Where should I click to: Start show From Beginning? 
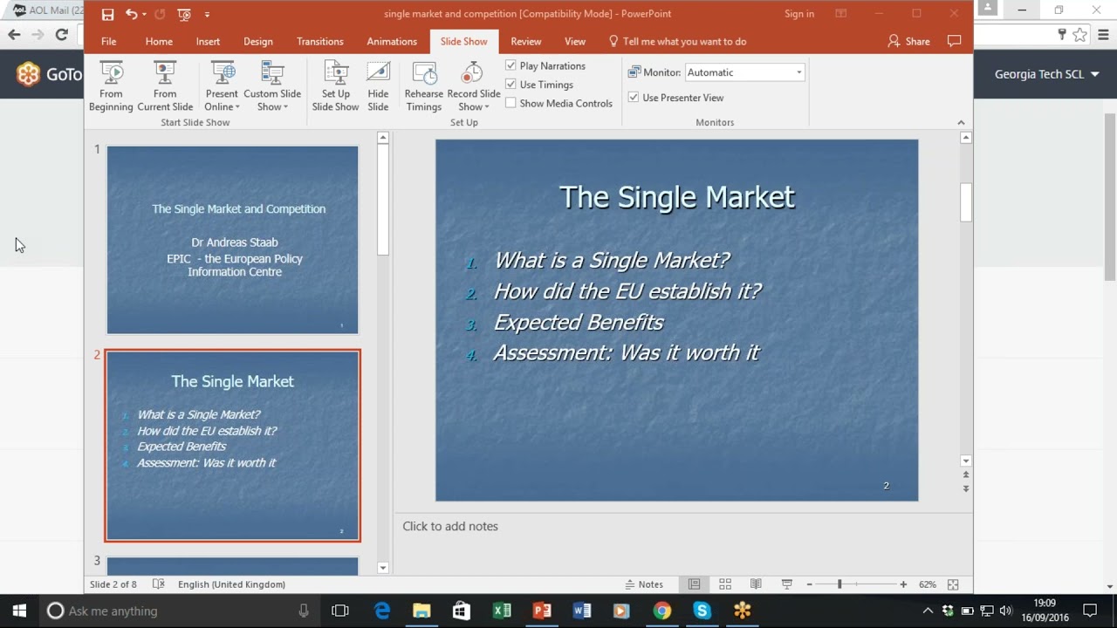pyautogui.click(x=111, y=86)
